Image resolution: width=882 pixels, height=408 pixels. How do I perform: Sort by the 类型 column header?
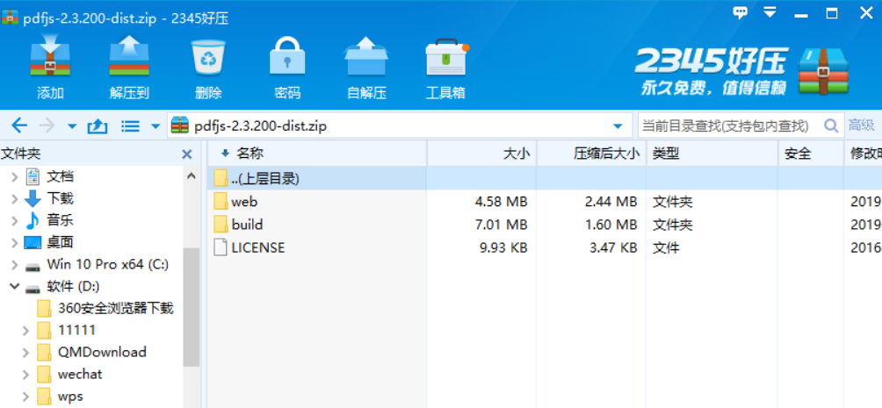click(x=712, y=153)
